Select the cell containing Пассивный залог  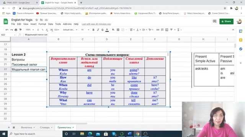(29, 64)
